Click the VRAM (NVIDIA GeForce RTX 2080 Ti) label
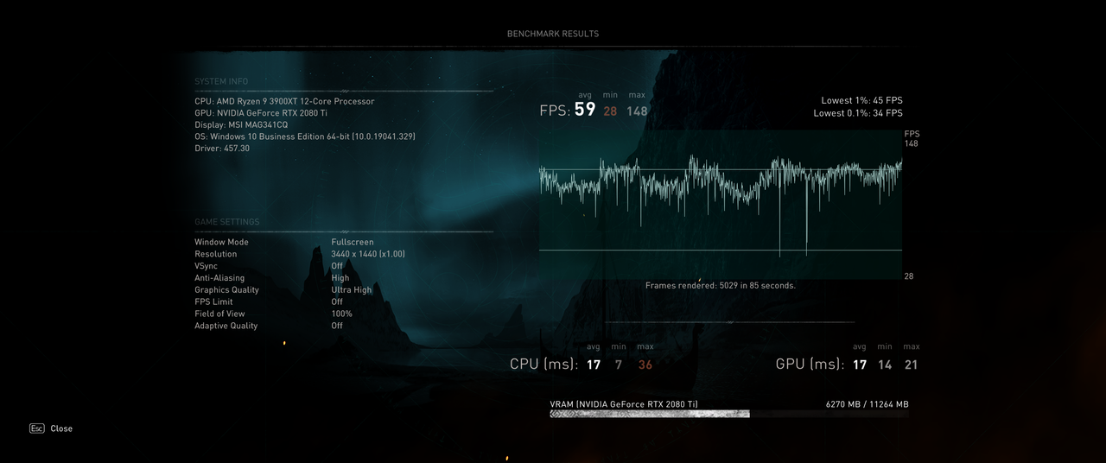This screenshot has width=1106, height=463. click(624, 404)
